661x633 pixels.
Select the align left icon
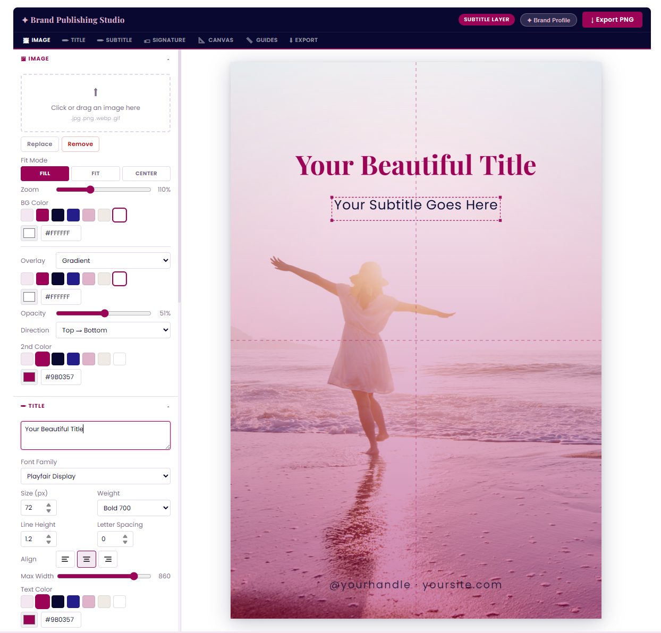[x=65, y=559]
